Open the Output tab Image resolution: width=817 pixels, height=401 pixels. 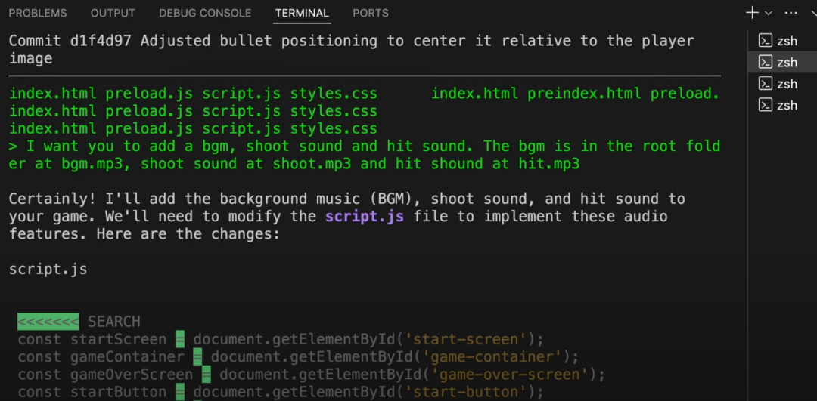(x=113, y=13)
